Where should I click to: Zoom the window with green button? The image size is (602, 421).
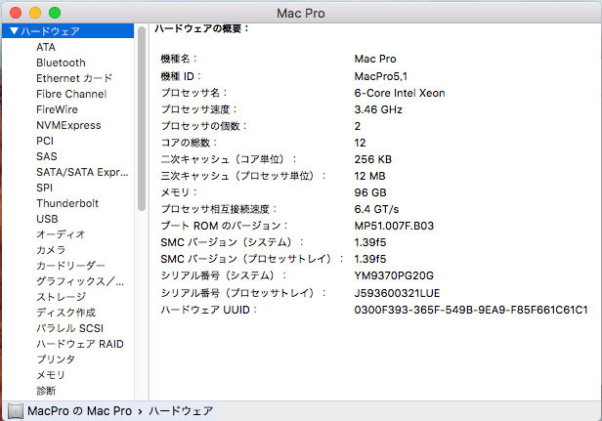pos(55,13)
